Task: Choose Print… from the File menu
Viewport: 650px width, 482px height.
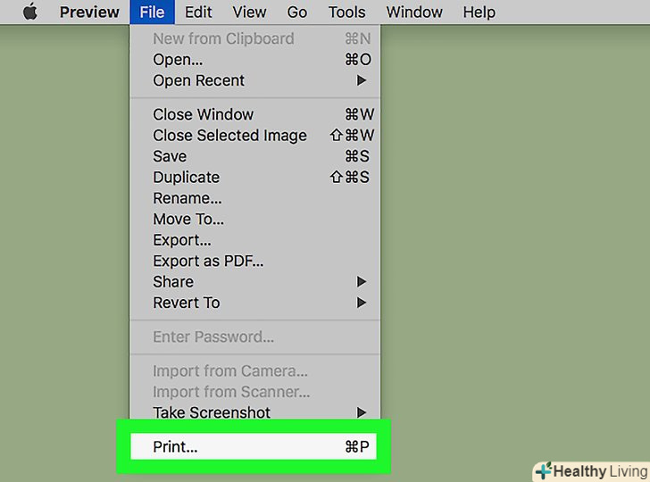Action: tap(175, 447)
